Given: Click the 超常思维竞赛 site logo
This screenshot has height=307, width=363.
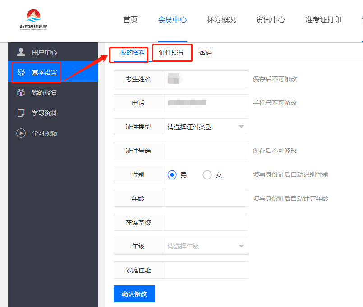Looking at the screenshot, I should 33,20.
